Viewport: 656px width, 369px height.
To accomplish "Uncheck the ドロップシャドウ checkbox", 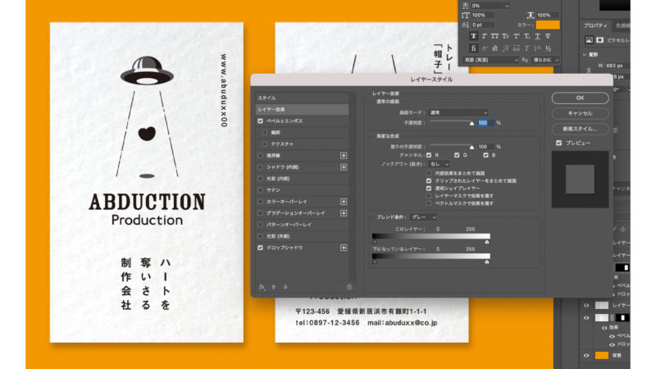I will click(x=260, y=248).
